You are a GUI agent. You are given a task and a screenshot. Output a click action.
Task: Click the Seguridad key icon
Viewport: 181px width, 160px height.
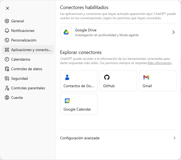click(x=7, y=78)
